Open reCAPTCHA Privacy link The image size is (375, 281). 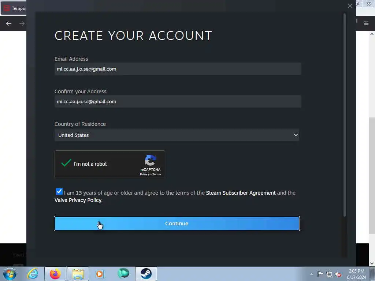(145, 175)
